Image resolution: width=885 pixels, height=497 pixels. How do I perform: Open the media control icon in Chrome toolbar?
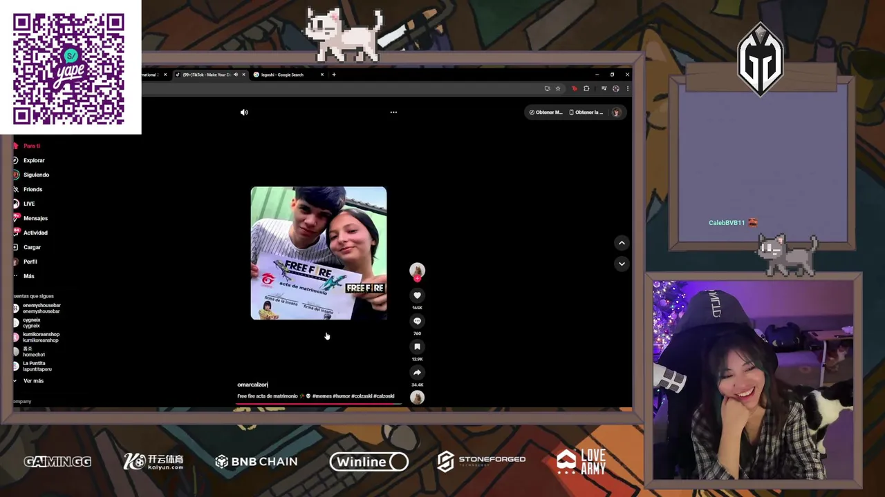[x=604, y=88]
